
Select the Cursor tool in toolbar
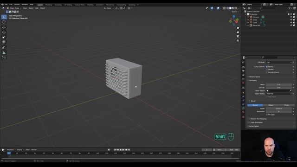pos(4,22)
